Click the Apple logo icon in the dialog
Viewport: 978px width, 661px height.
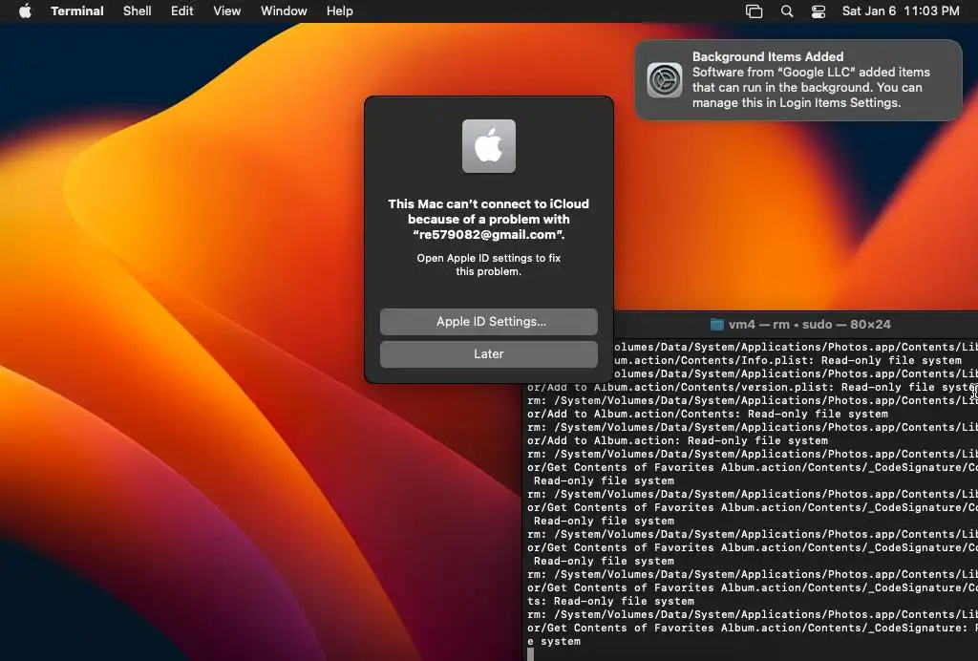(x=489, y=146)
